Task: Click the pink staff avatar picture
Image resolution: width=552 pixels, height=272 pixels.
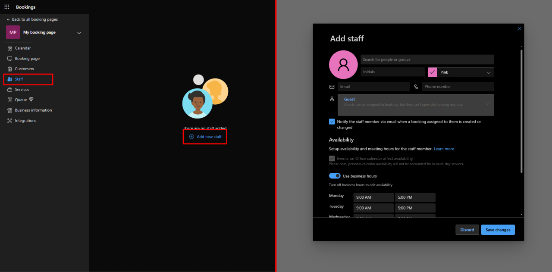Action: coord(343,65)
